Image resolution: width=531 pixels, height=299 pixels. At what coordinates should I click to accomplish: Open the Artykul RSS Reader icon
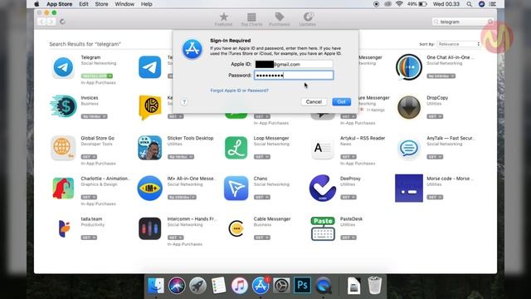pos(323,148)
